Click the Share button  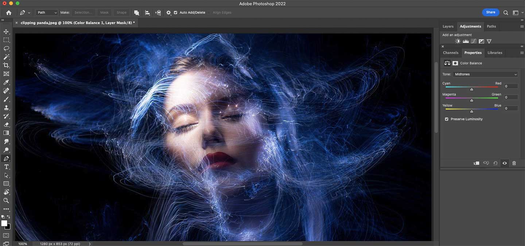tap(491, 12)
